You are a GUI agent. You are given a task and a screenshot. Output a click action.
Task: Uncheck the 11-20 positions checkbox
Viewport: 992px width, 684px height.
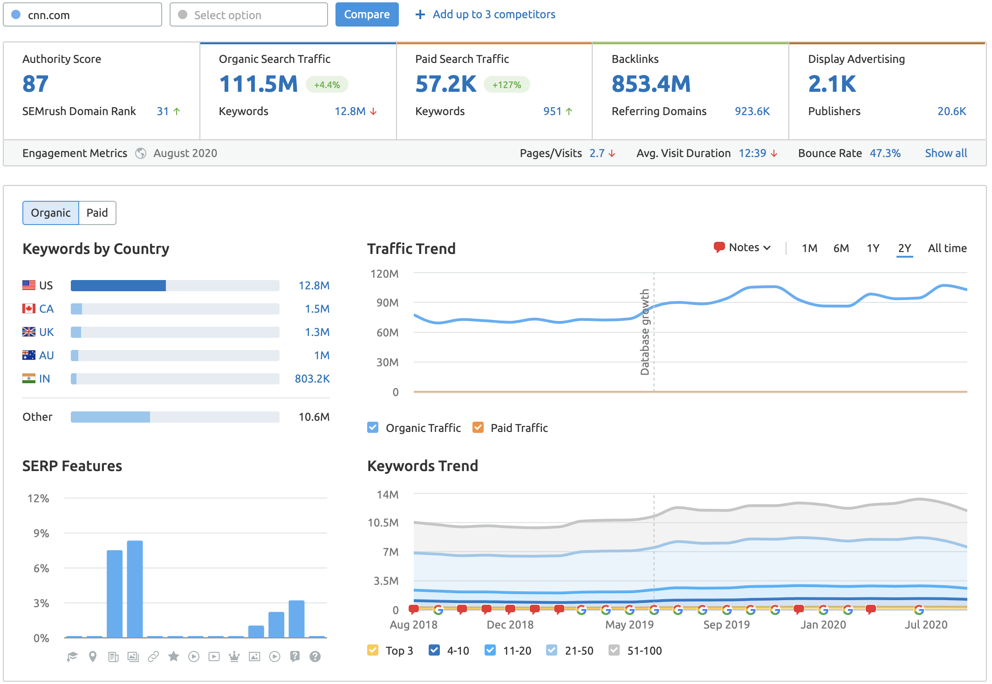(x=490, y=650)
